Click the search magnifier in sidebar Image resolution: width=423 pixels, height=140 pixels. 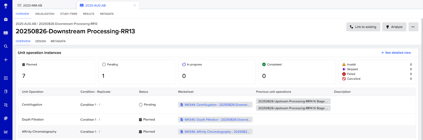pyautogui.click(x=6, y=46)
